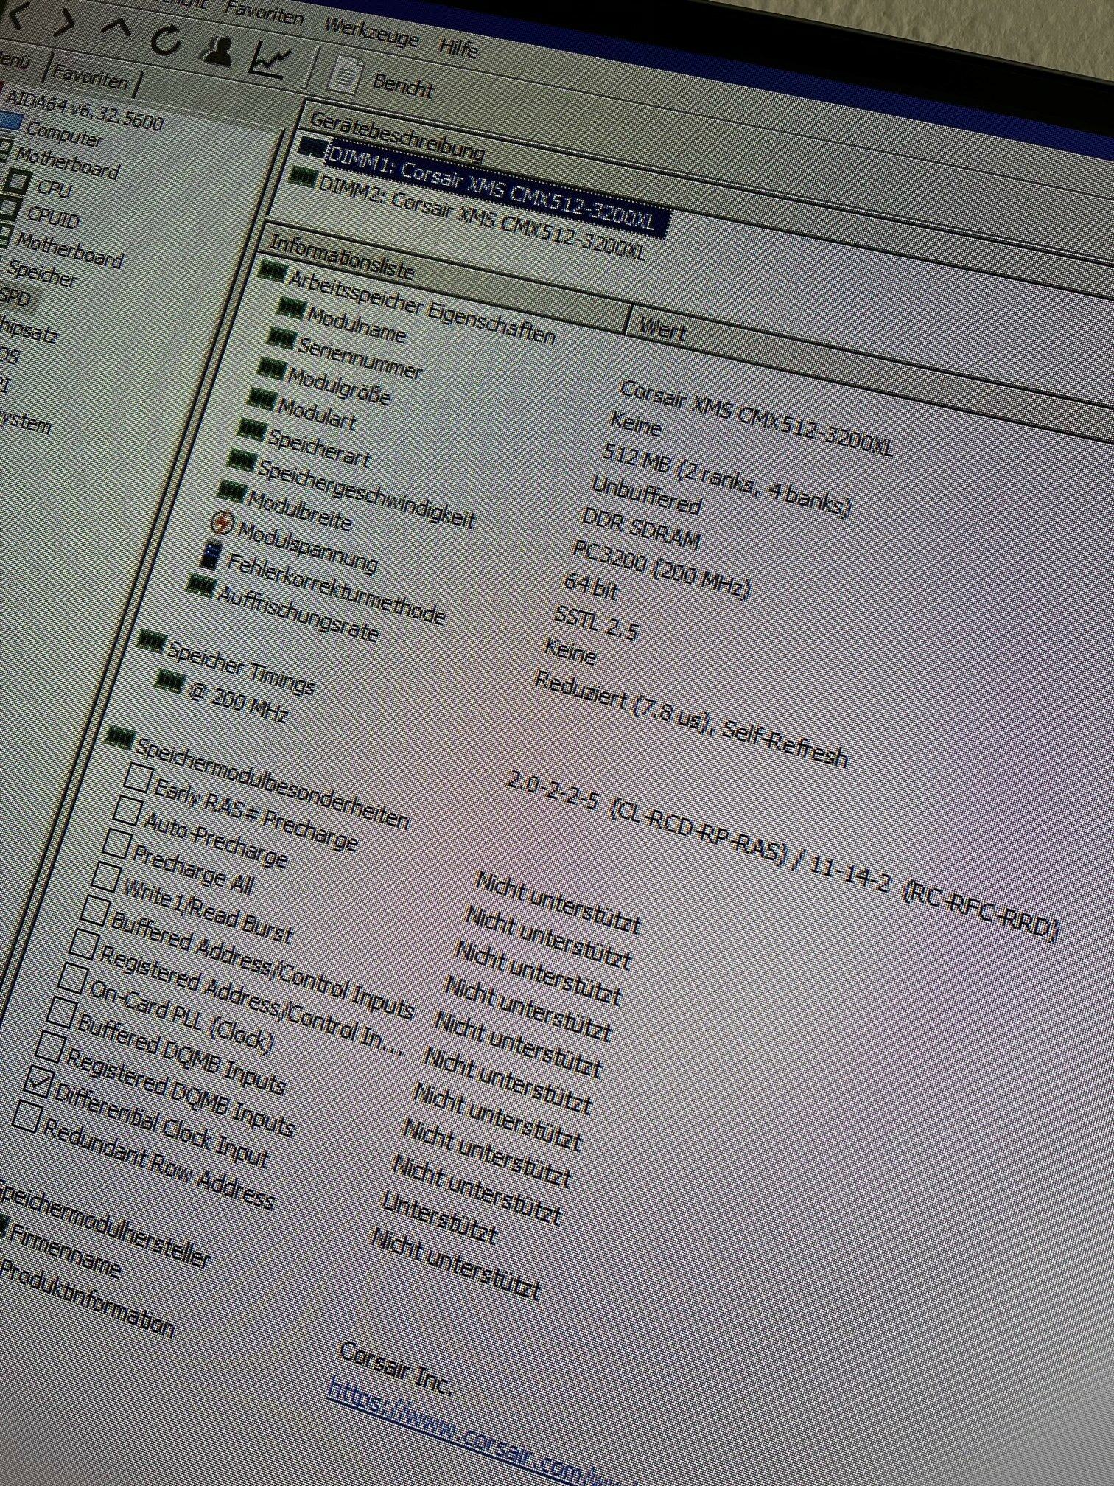
Task: Click the Bericht report document icon
Action: pyautogui.click(x=344, y=76)
